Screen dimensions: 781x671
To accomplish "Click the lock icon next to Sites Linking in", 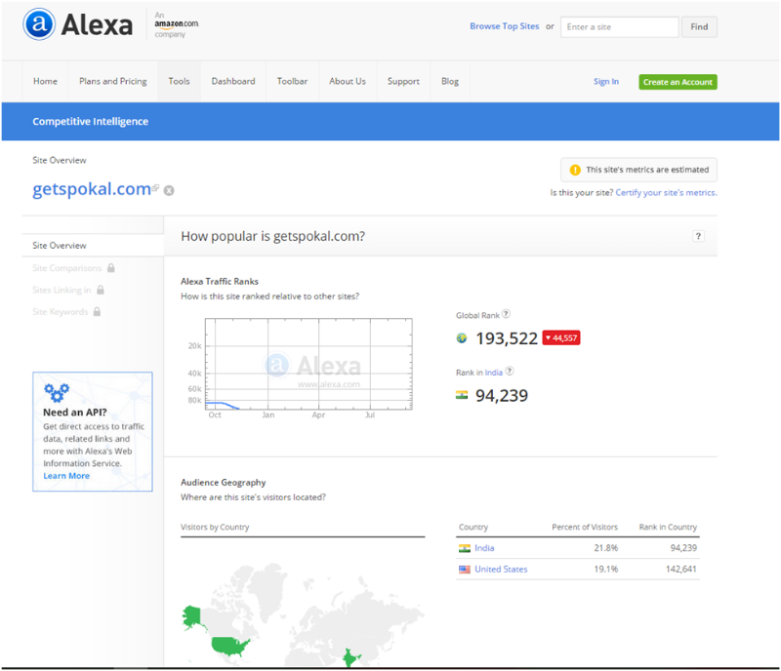I will point(101,290).
